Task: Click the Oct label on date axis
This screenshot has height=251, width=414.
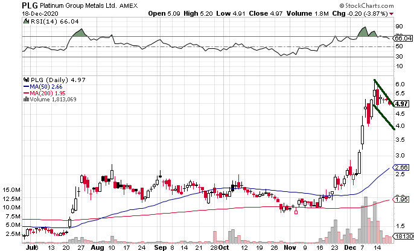Action: pos(224,247)
